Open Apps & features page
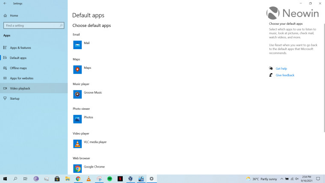The width and height of the screenshot is (325, 183). [x=34, y=47]
